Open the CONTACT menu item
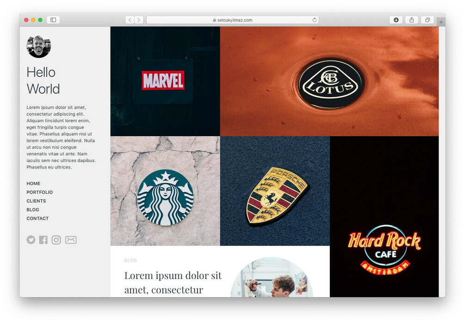Image resolution: width=465 pixels, height=323 pixels. tap(37, 218)
